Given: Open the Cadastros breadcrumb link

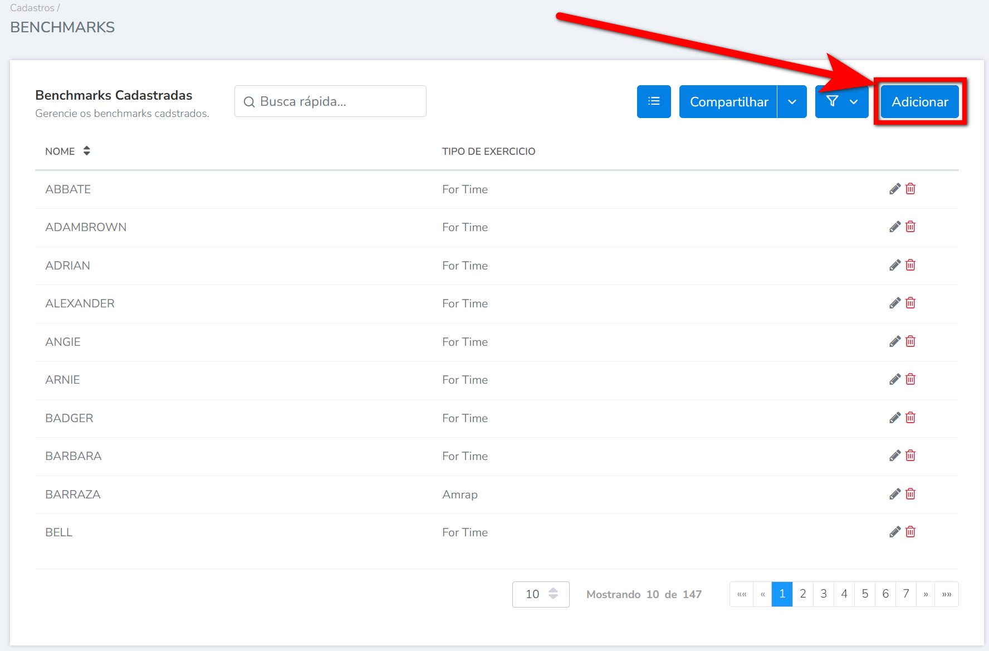Looking at the screenshot, I should [x=32, y=8].
